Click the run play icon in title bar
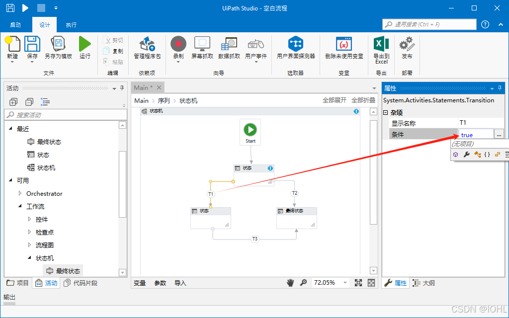 [x=25, y=8]
